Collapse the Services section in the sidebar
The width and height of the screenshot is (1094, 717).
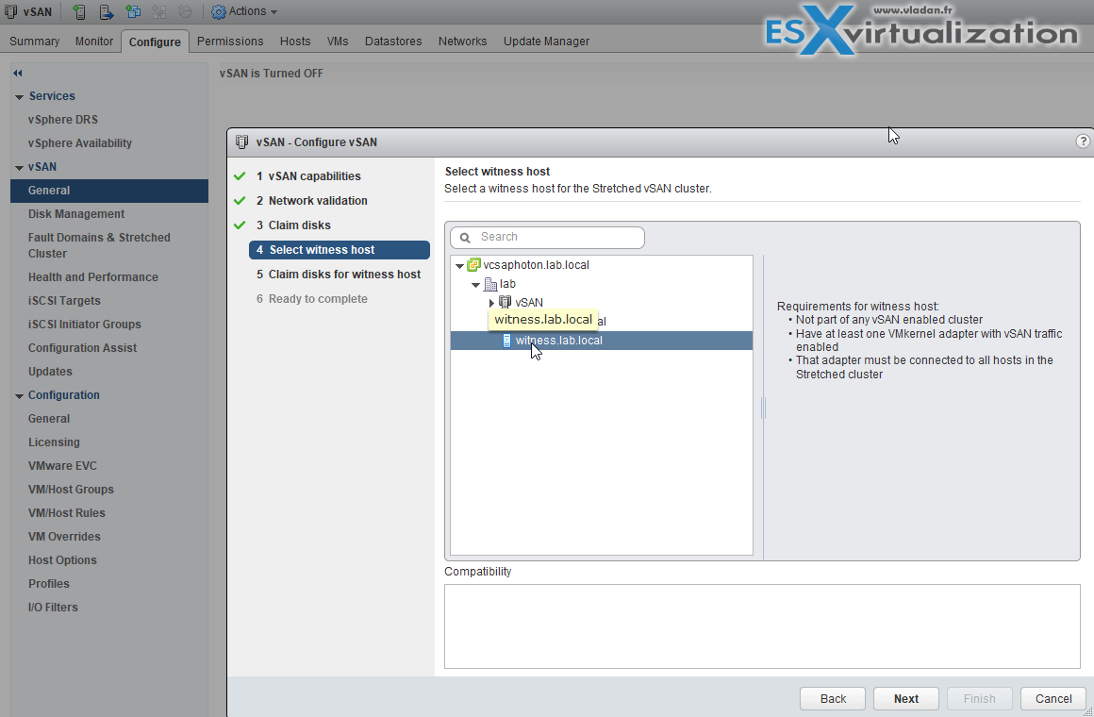tap(20, 96)
